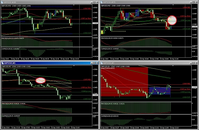
Task: Minimize the GBPUSD,M5 chart window
Action: click(x=92, y=63)
